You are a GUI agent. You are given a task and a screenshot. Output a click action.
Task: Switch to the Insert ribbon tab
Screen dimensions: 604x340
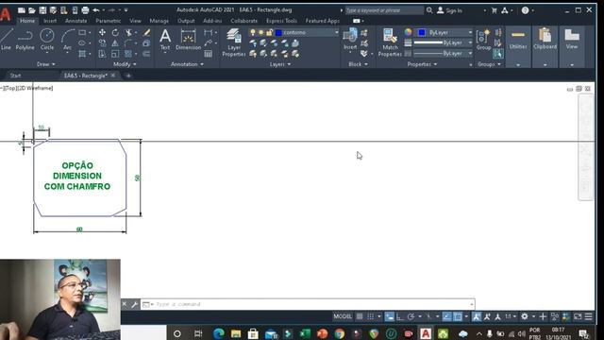tap(50, 21)
